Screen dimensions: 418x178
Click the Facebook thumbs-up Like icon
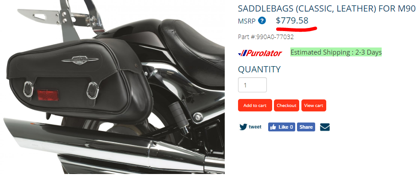[x=273, y=127]
